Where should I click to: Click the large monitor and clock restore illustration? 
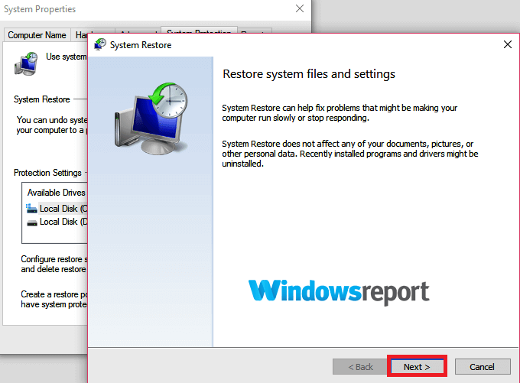pos(151,118)
